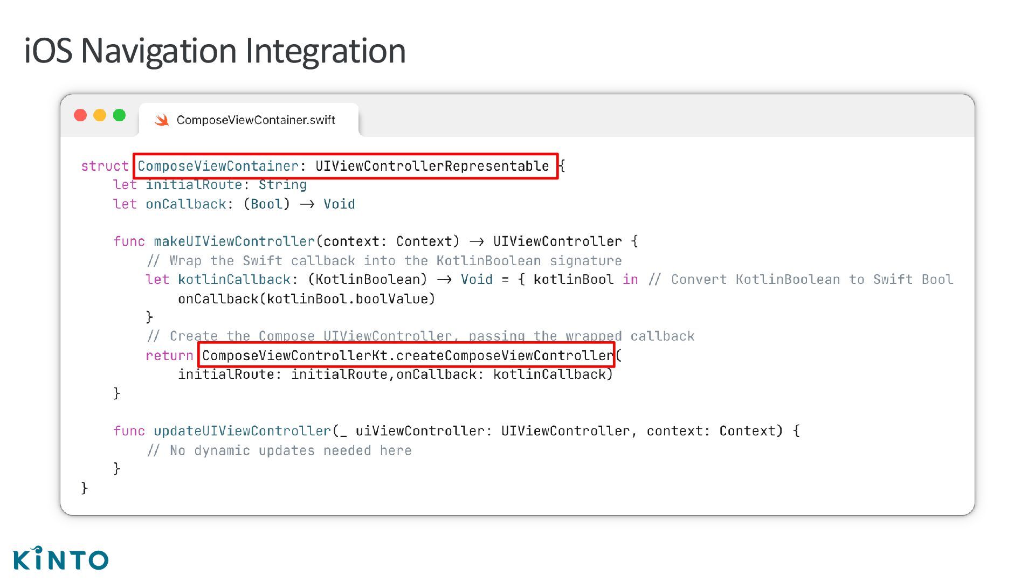Click the initialRoute property declaration

(x=194, y=185)
